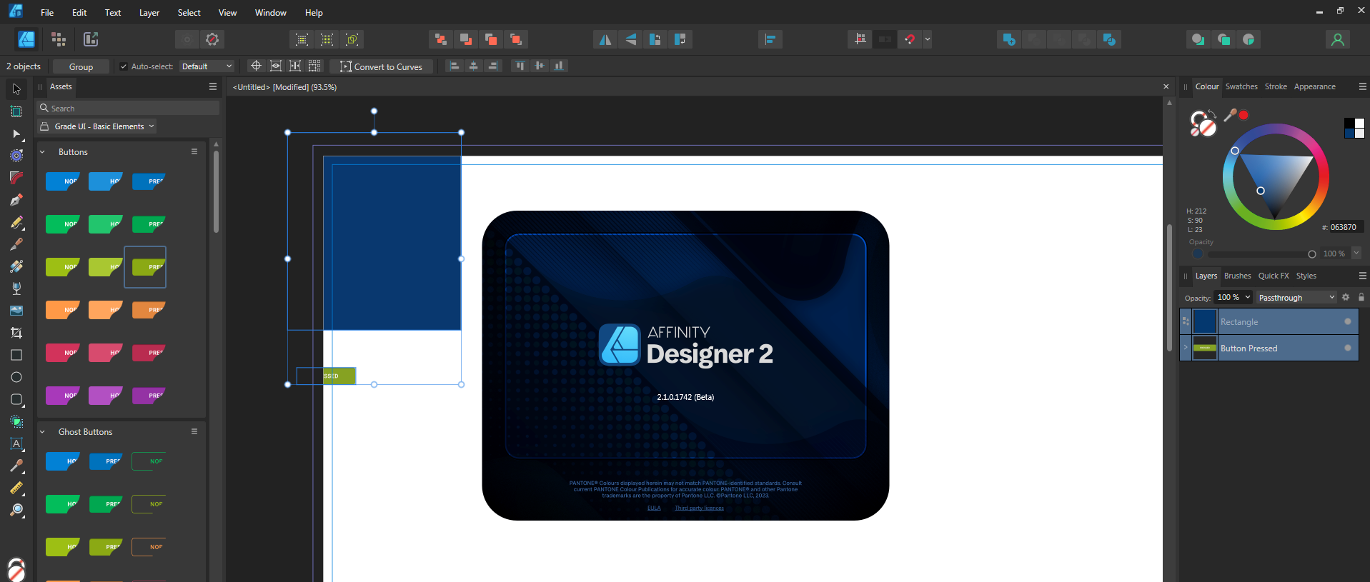This screenshot has height=582, width=1370.
Task: Select the Ellipse shape tool
Action: (x=16, y=377)
